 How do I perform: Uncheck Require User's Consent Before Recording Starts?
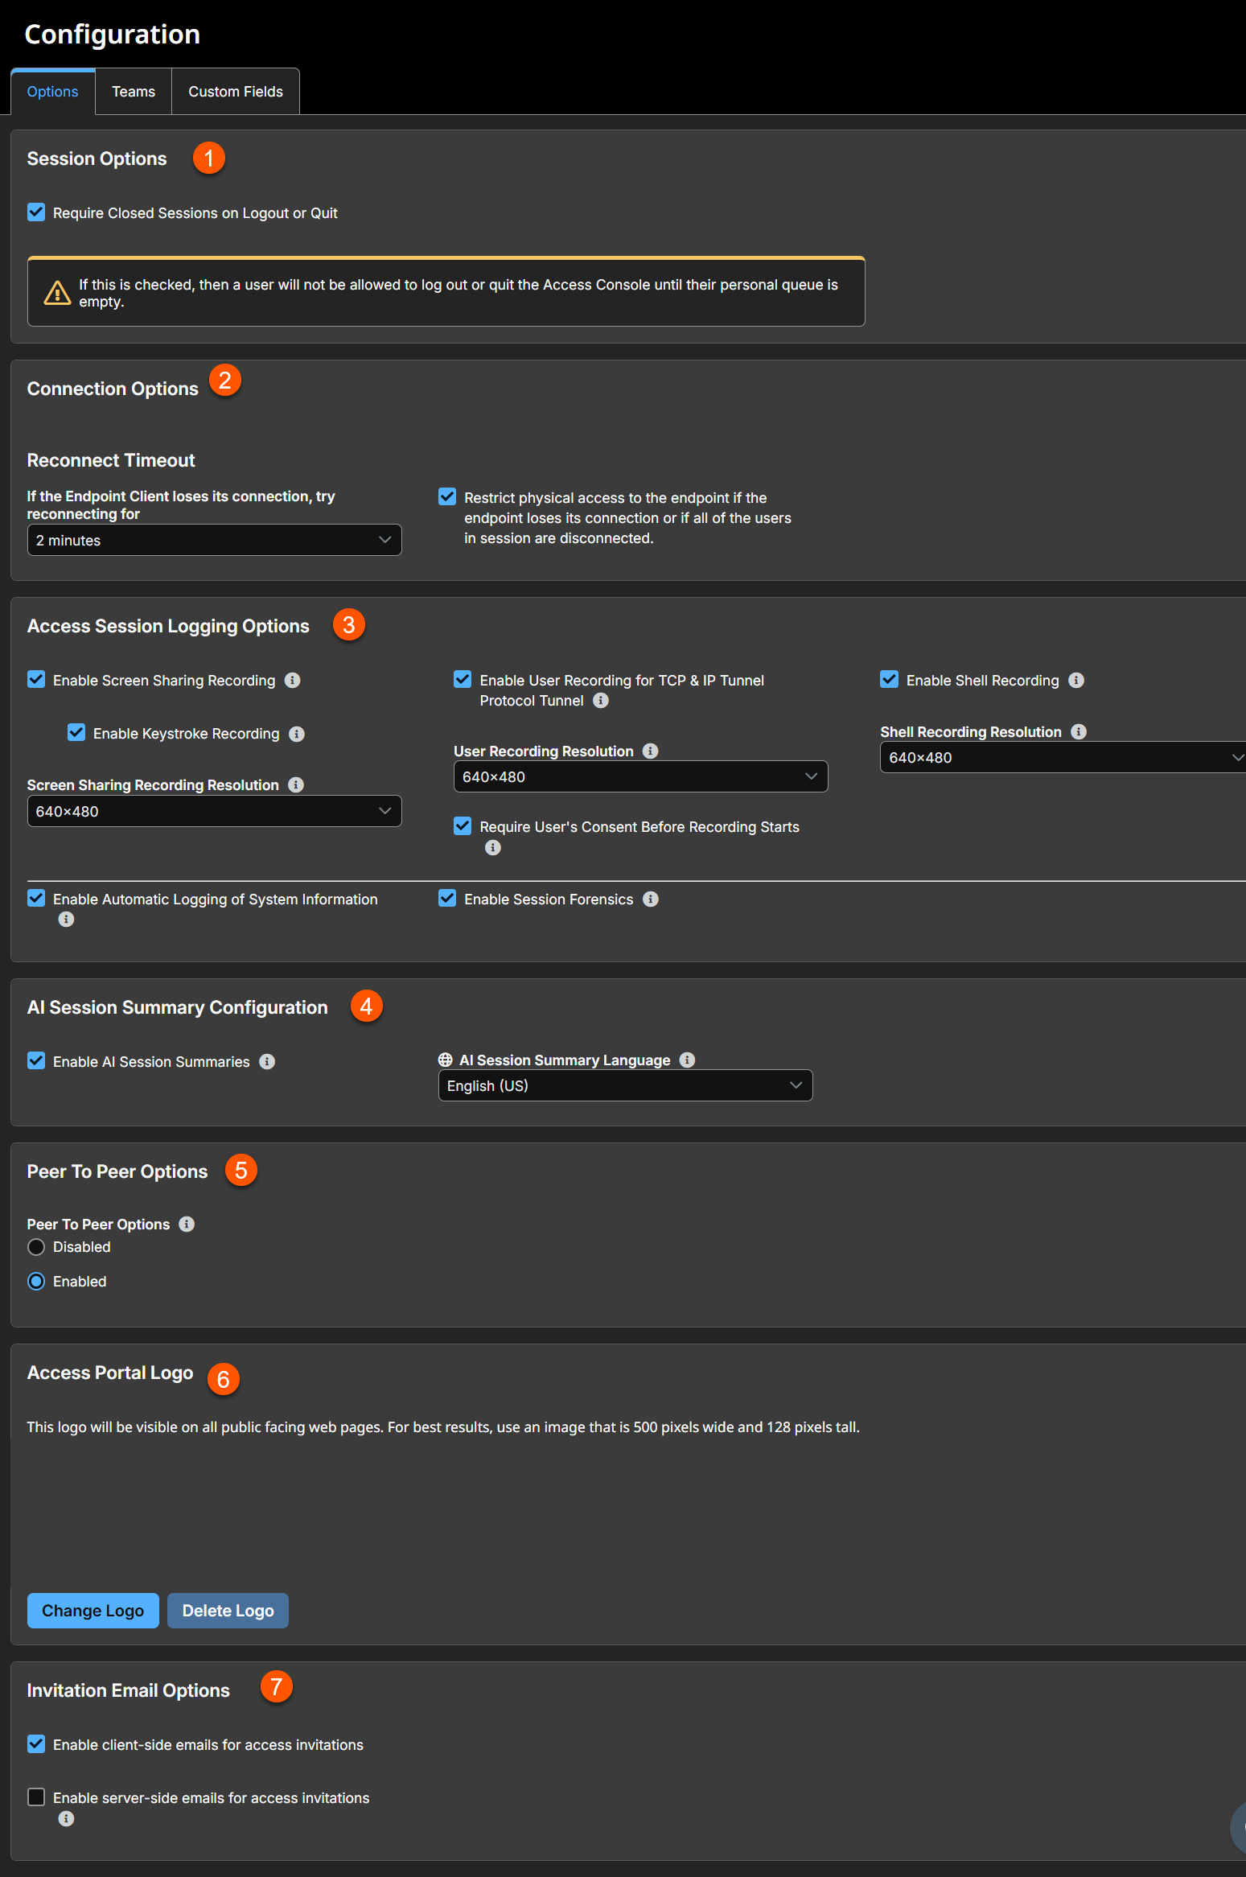click(463, 826)
